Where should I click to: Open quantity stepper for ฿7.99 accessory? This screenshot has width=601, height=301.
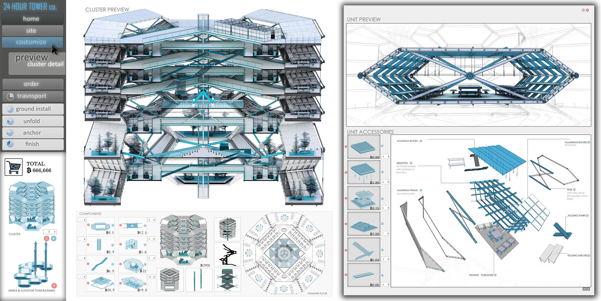point(385,233)
